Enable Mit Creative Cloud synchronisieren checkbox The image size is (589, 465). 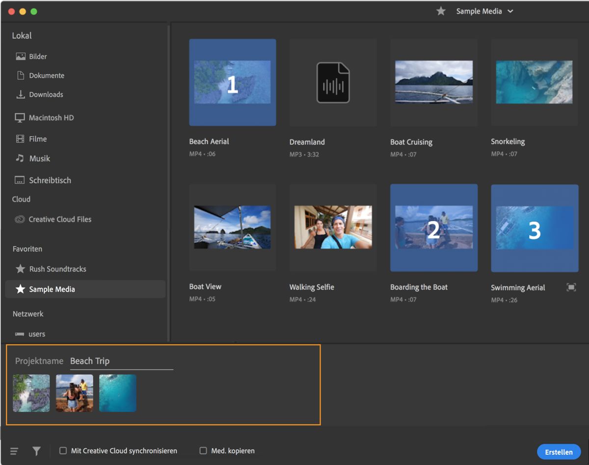(x=63, y=451)
